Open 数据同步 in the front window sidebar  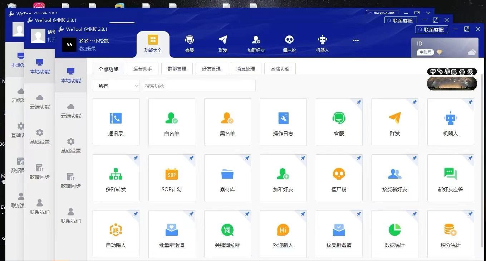[x=71, y=181]
